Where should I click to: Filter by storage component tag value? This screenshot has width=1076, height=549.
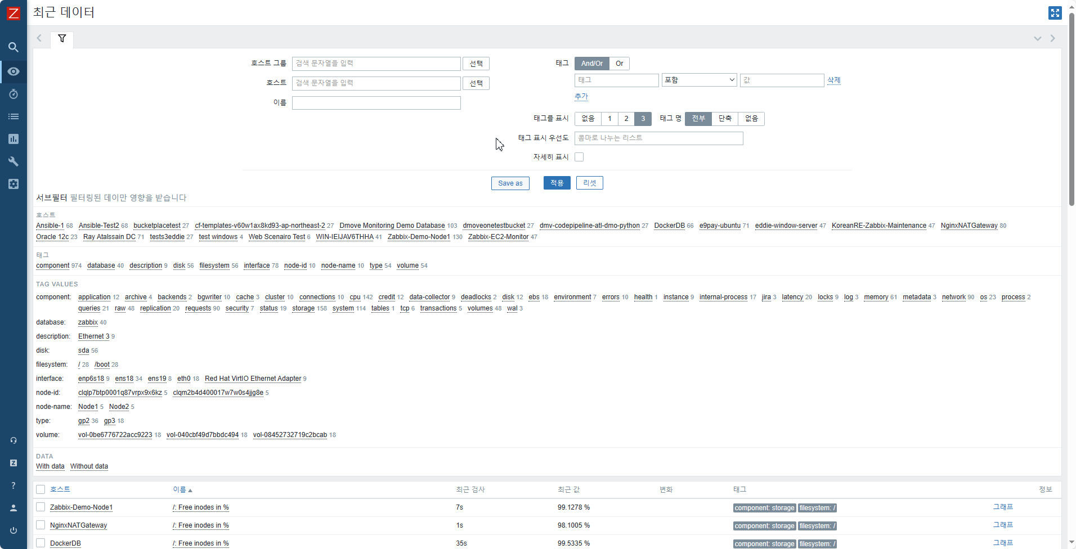click(x=303, y=308)
